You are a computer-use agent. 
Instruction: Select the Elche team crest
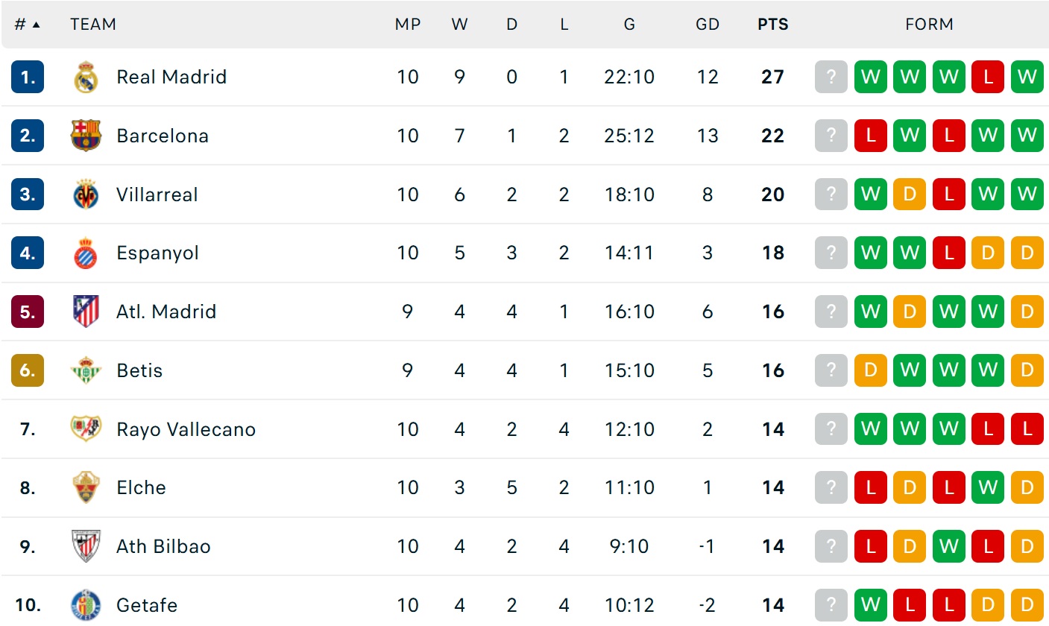(86, 487)
